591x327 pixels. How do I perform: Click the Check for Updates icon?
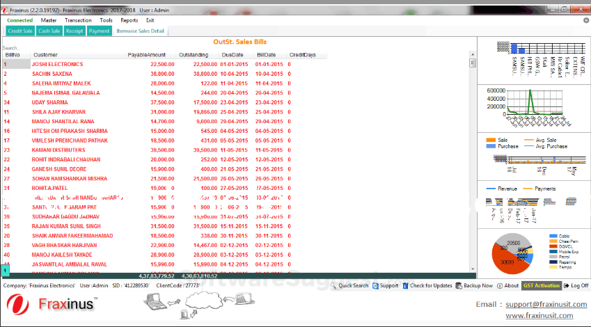pos(405,285)
